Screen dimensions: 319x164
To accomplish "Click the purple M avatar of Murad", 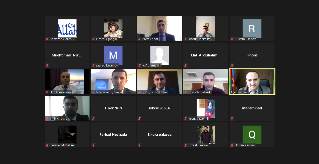I will coord(113,55).
